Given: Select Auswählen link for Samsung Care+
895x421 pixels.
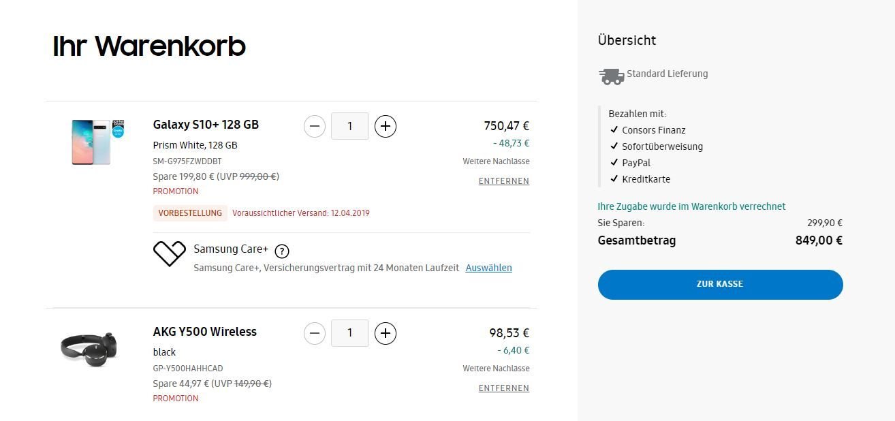Looking at the screenshot, I should [x=488, y=268].
